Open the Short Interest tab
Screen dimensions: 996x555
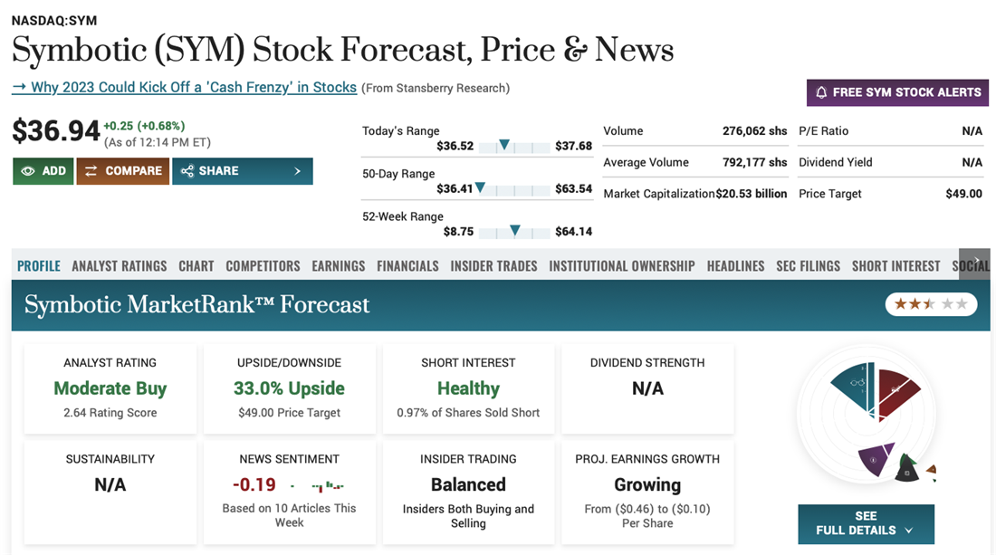895,266
